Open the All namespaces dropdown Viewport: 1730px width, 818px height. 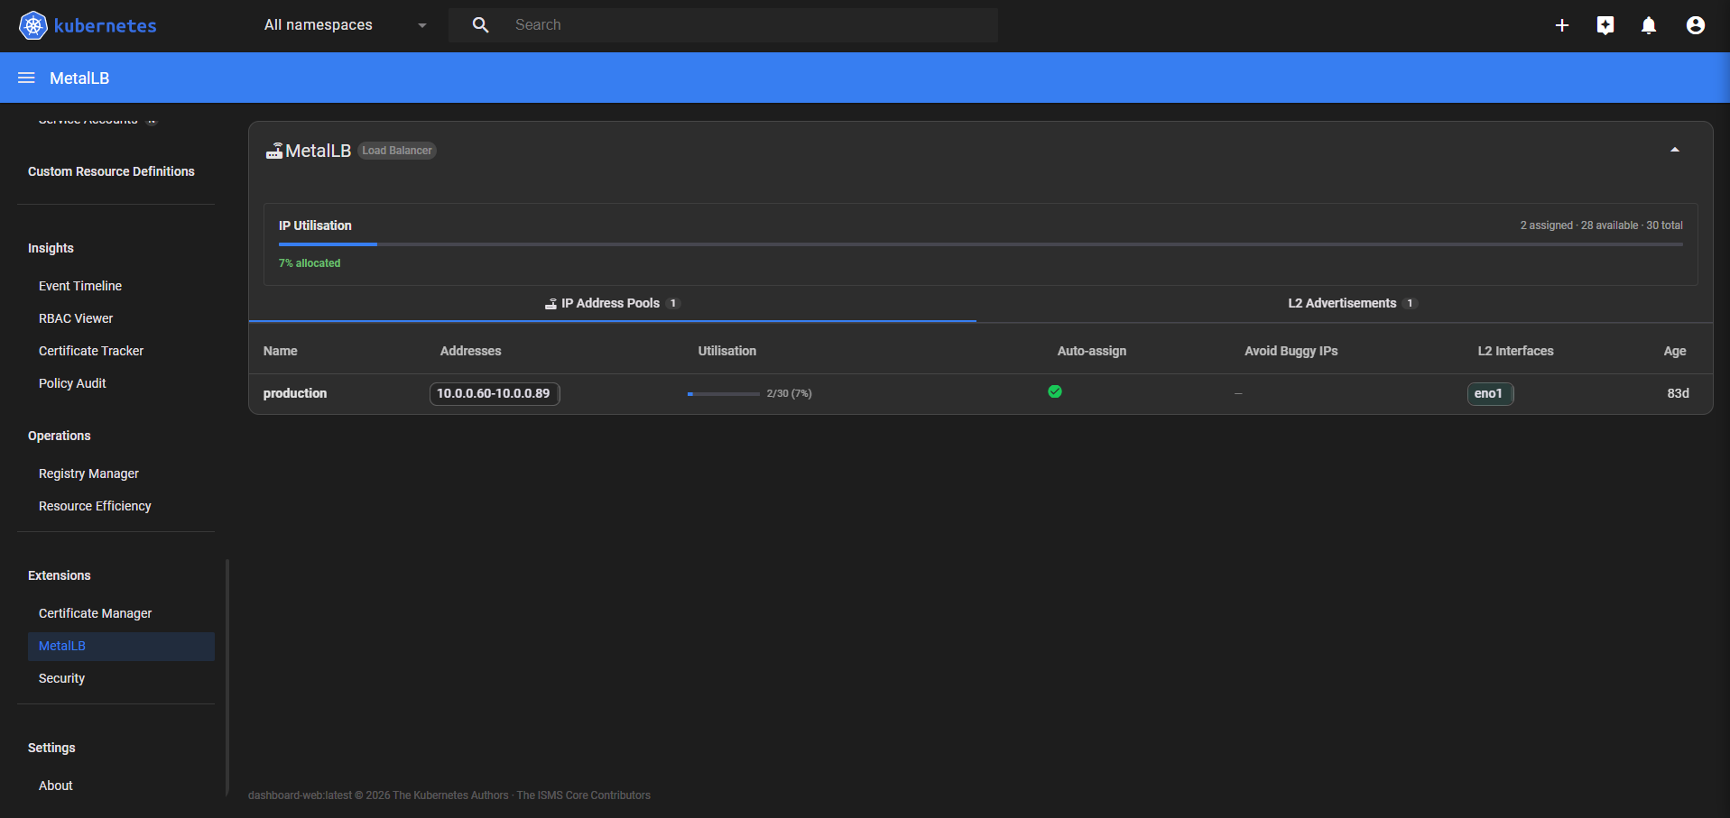(x=346, y=25)
